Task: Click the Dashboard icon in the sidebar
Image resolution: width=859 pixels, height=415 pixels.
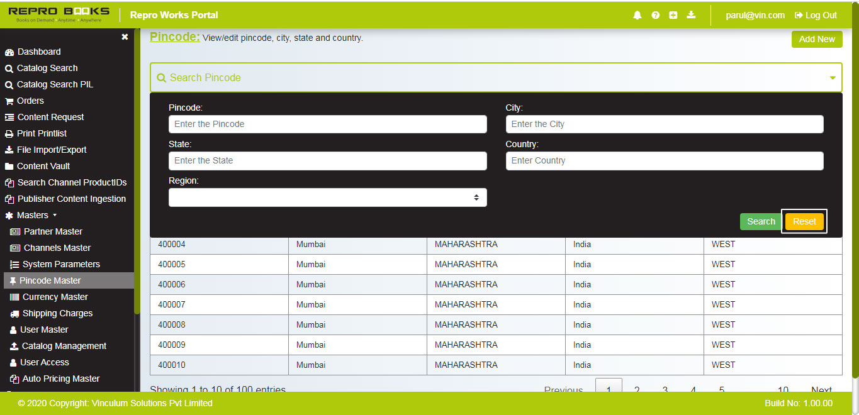Action: coord(9,52)
